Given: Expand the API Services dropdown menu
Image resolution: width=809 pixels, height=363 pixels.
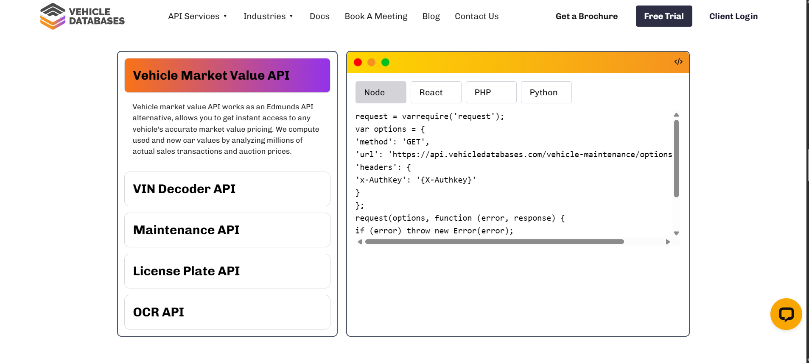Looking at the screenshot, I should 198,16.
